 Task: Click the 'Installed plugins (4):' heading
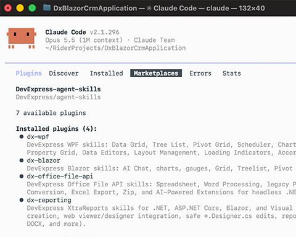tap(56, 129)
